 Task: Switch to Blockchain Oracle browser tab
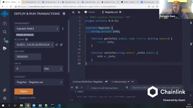pyautogui.click(x=51, y=2)
